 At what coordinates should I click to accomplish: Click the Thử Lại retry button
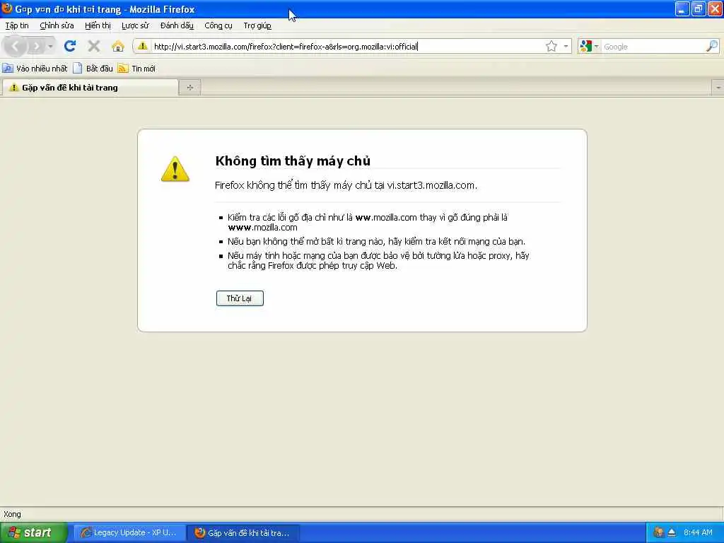pos(240,298)
